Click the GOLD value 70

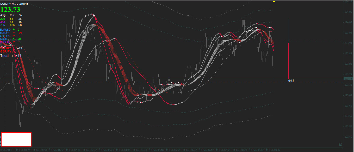click(x=19, y=39)
